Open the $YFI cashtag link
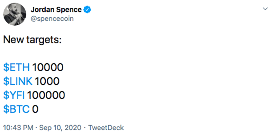 tap(14, 95)
